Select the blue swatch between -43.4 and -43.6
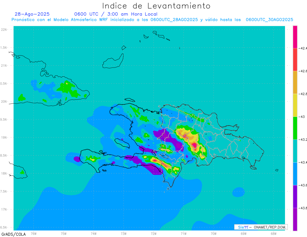 [x=295, y=174]
